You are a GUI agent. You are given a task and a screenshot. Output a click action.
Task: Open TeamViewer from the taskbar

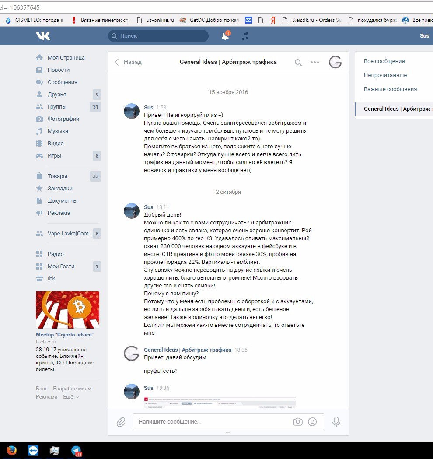(x=33, y=451)
